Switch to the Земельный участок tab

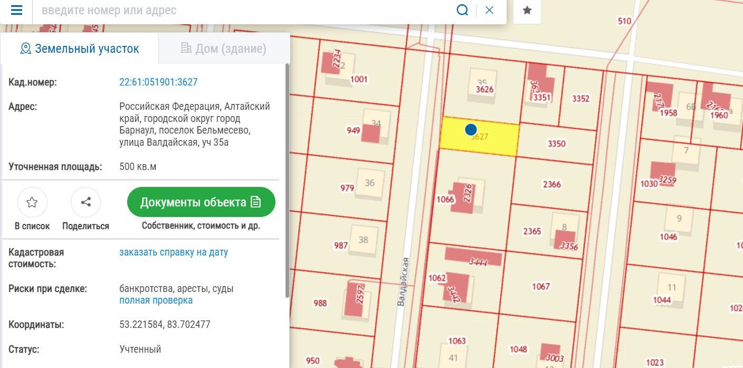pyautogui.click(x=79, y=49)
